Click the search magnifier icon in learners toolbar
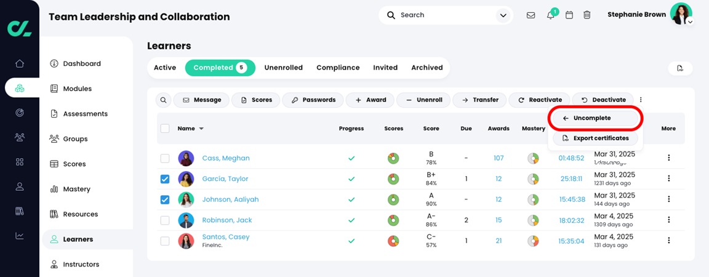This screenshot has width=709, height=277. [164, 100]
